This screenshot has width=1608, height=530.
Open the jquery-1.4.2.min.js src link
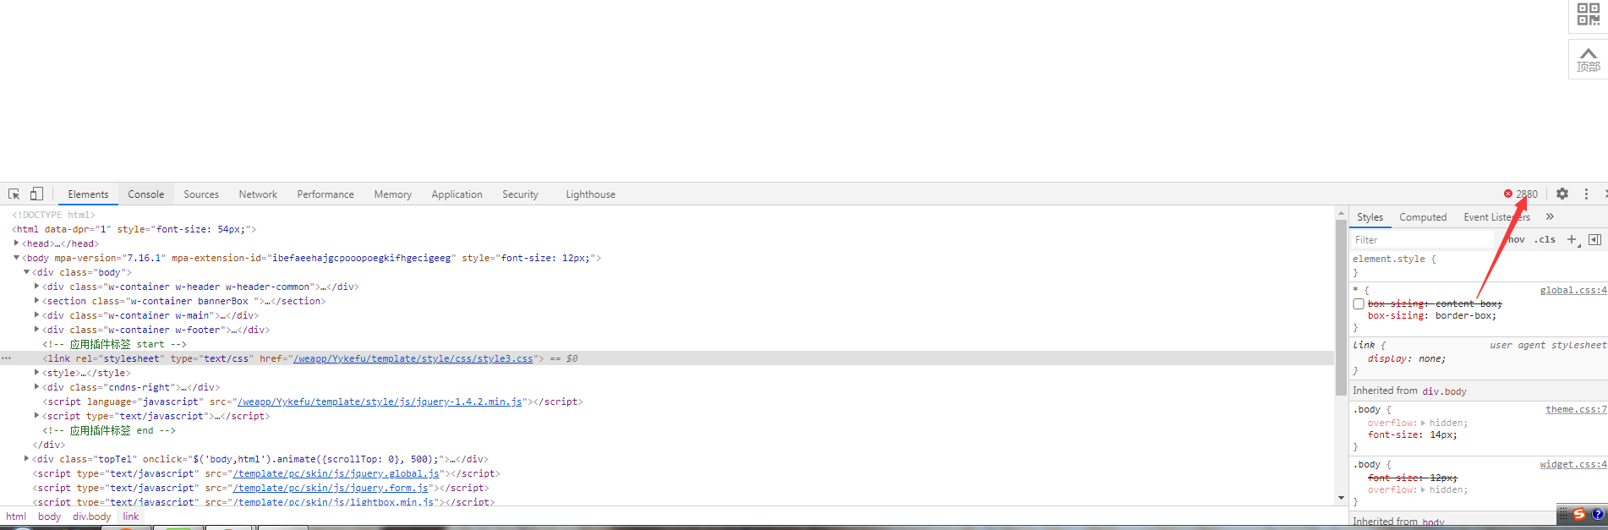click(x=379, y=402)
